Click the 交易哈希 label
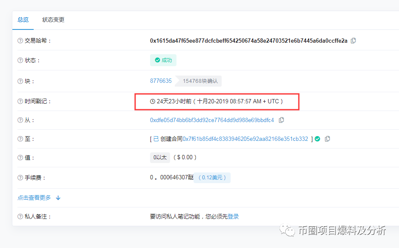The width and height of the screenshot is (399, 248). tap(38, 41)
